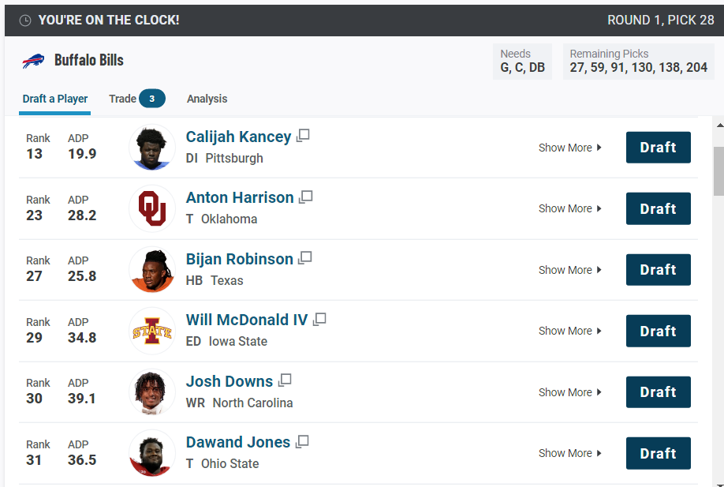Click the Buffalo Bills team logo
724x487 pixels.
(33, 61)
